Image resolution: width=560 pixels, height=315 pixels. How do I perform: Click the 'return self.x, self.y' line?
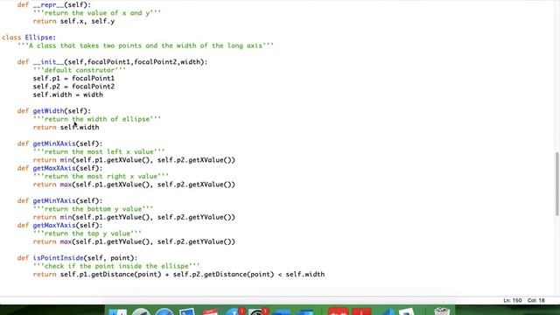[x=73, y=21]
